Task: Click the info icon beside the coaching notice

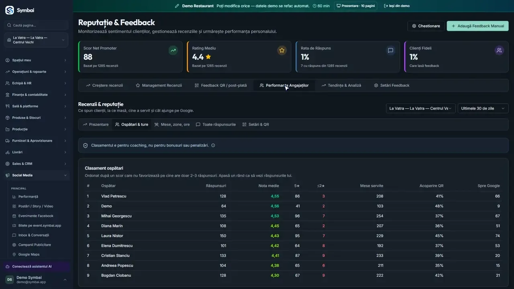Action: pos(213,145)
